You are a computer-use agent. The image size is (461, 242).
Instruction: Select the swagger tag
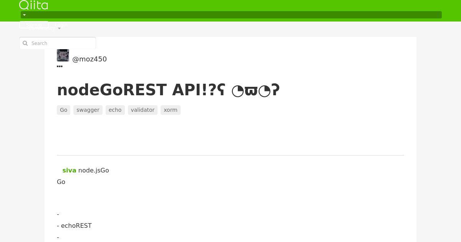[x=88, y=110]
